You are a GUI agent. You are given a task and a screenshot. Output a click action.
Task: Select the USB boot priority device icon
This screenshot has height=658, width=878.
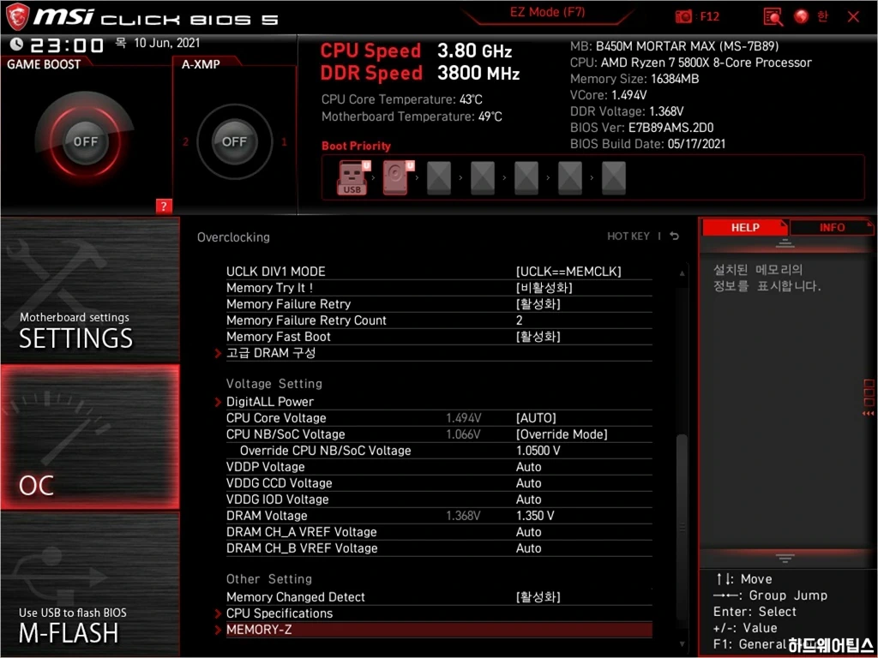click(x=352, y=178)
